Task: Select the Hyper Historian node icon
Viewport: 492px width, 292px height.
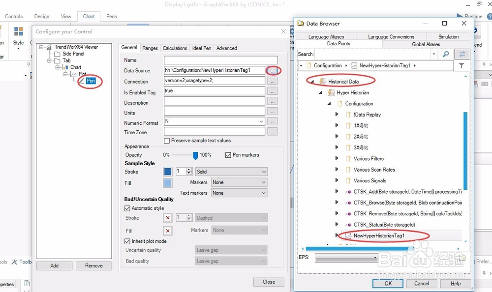Action: click(x=331, y=92)
